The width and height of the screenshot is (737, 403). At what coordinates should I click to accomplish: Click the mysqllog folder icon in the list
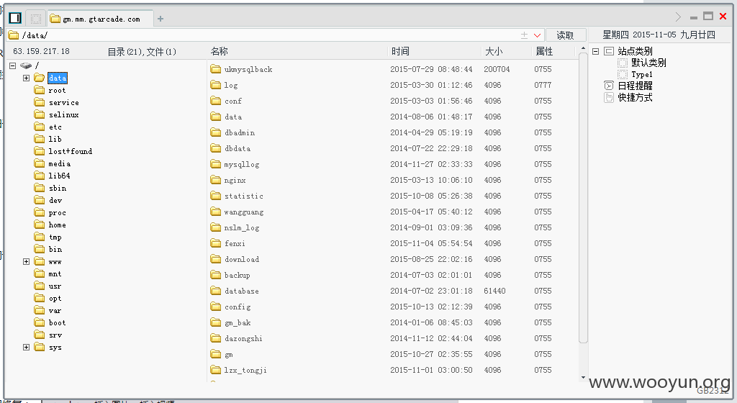216,164
